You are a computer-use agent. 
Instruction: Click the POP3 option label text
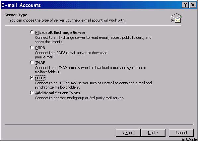(x=40, y=48)
